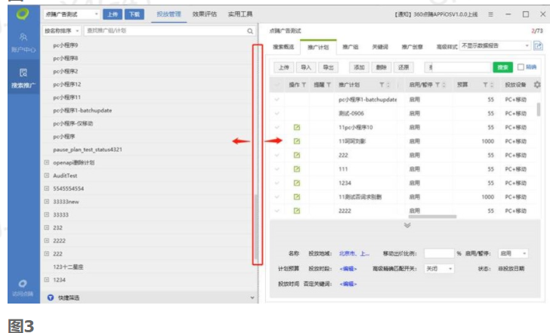
Task: Click the blue 下载 button in top bar
Action: pyautogui.click(x=134, y=14)
